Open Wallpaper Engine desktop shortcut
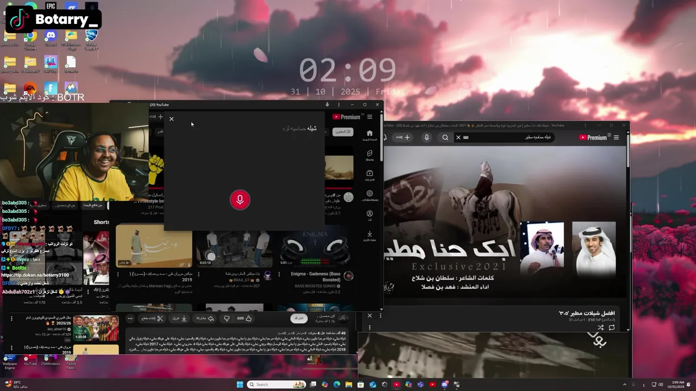 pos(10,361)
